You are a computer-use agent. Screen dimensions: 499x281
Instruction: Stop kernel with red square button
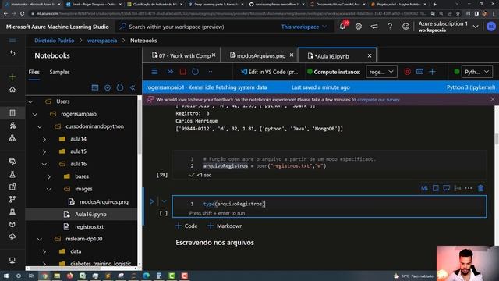point(182,72)
